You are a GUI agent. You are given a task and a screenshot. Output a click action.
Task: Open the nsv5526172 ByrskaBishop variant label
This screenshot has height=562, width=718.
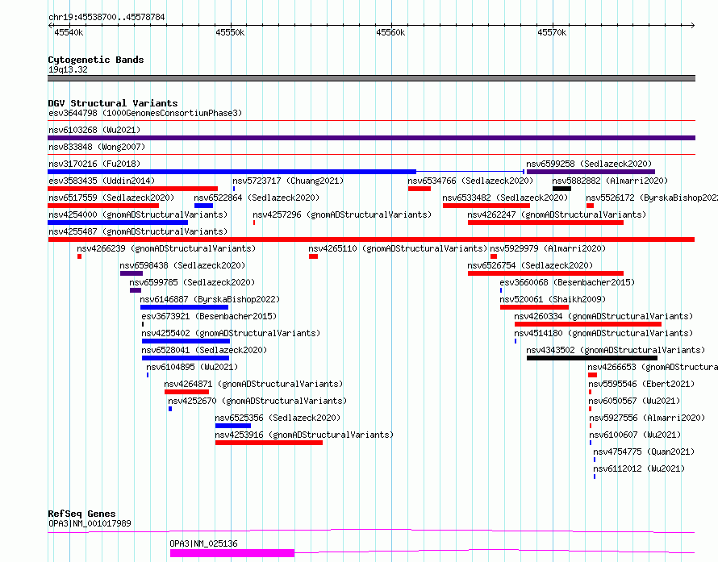[652, 198]
